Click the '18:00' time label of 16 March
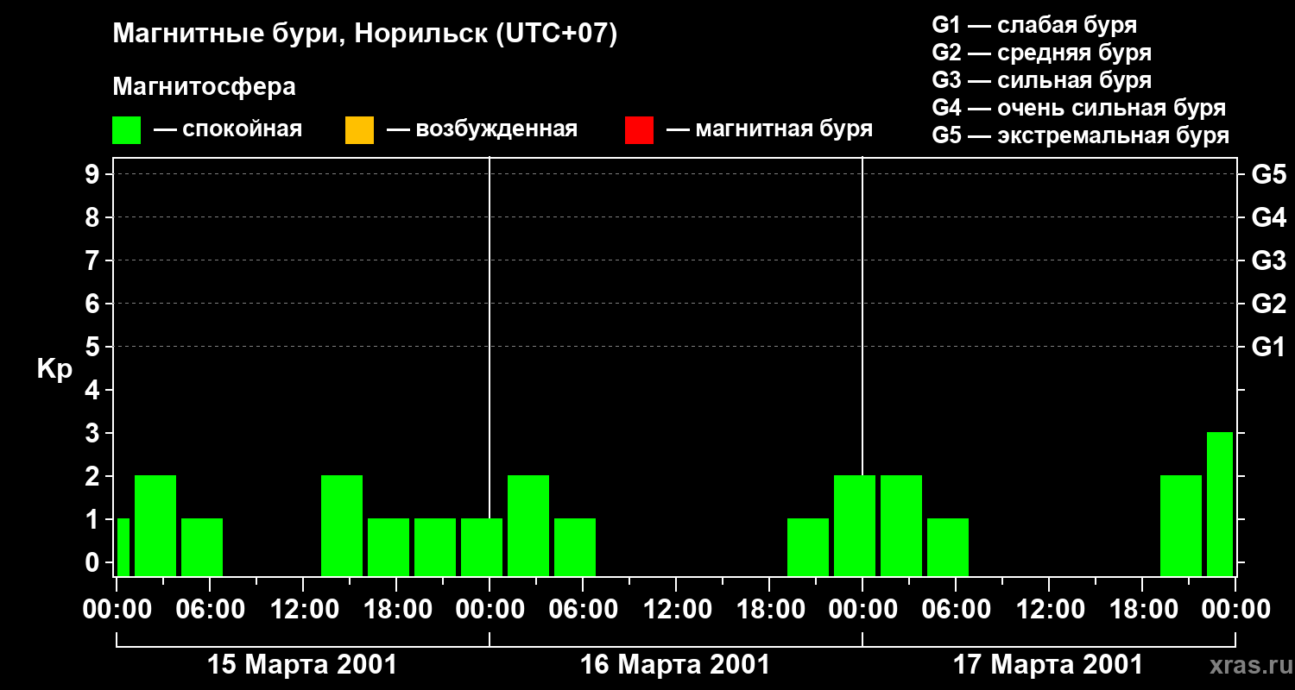The width and height of the screenshot is (1295, 690). [769, 610]
